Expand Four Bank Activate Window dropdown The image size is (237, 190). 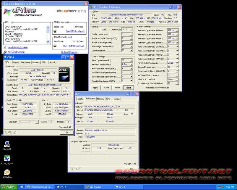click(177, 83)
